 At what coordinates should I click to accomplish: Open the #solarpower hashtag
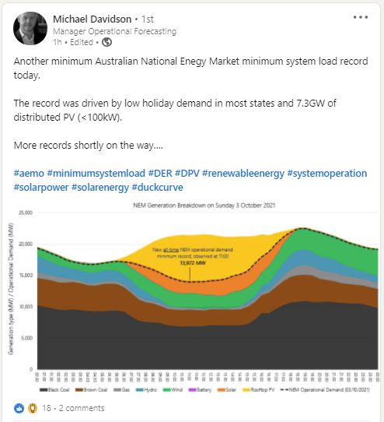41,187
